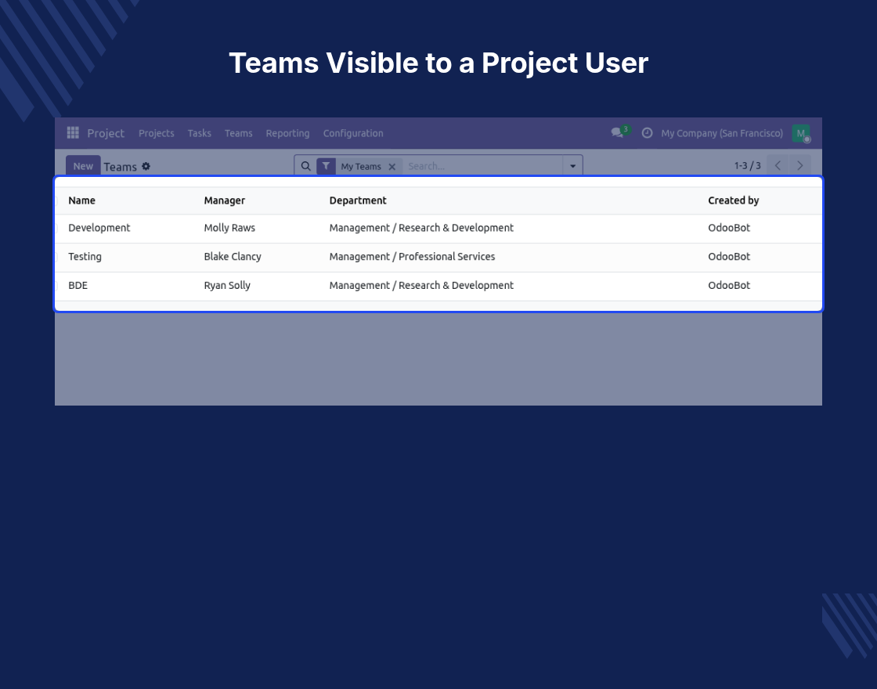877x689 pixels.
Task: Click OdooBot in the Development row
Action: pyautogui.click(x=729, y=228)
